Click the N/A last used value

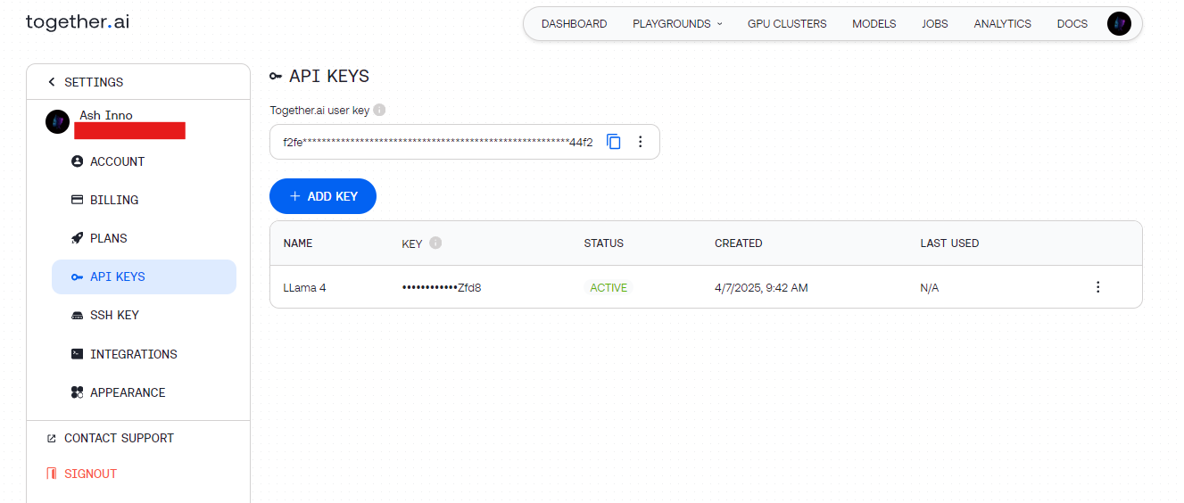pyautogui.click(x=930, y=288)
